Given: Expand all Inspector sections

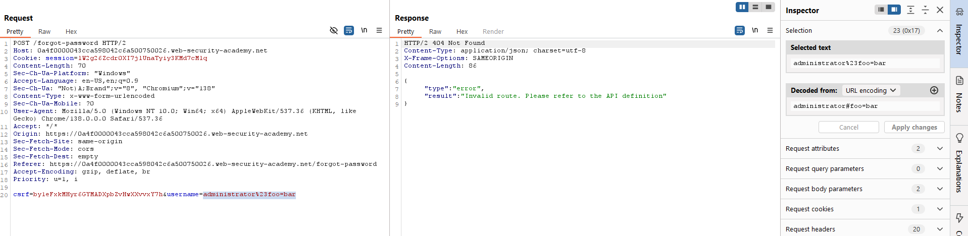Looking at the screenshot, I should pos(910,10).
